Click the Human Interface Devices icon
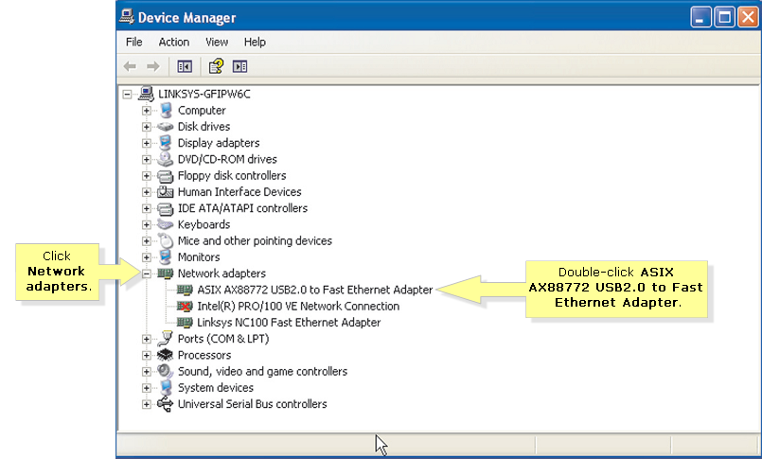This screenshot has height=459, width=762. tap(166, 192)
